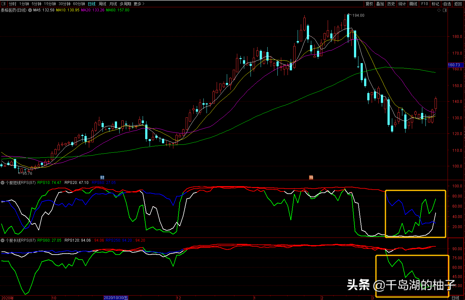Viewport: 465px width, 300px height.
Task: Select the 日线 daily chart tab
Action: pos(92,4)
